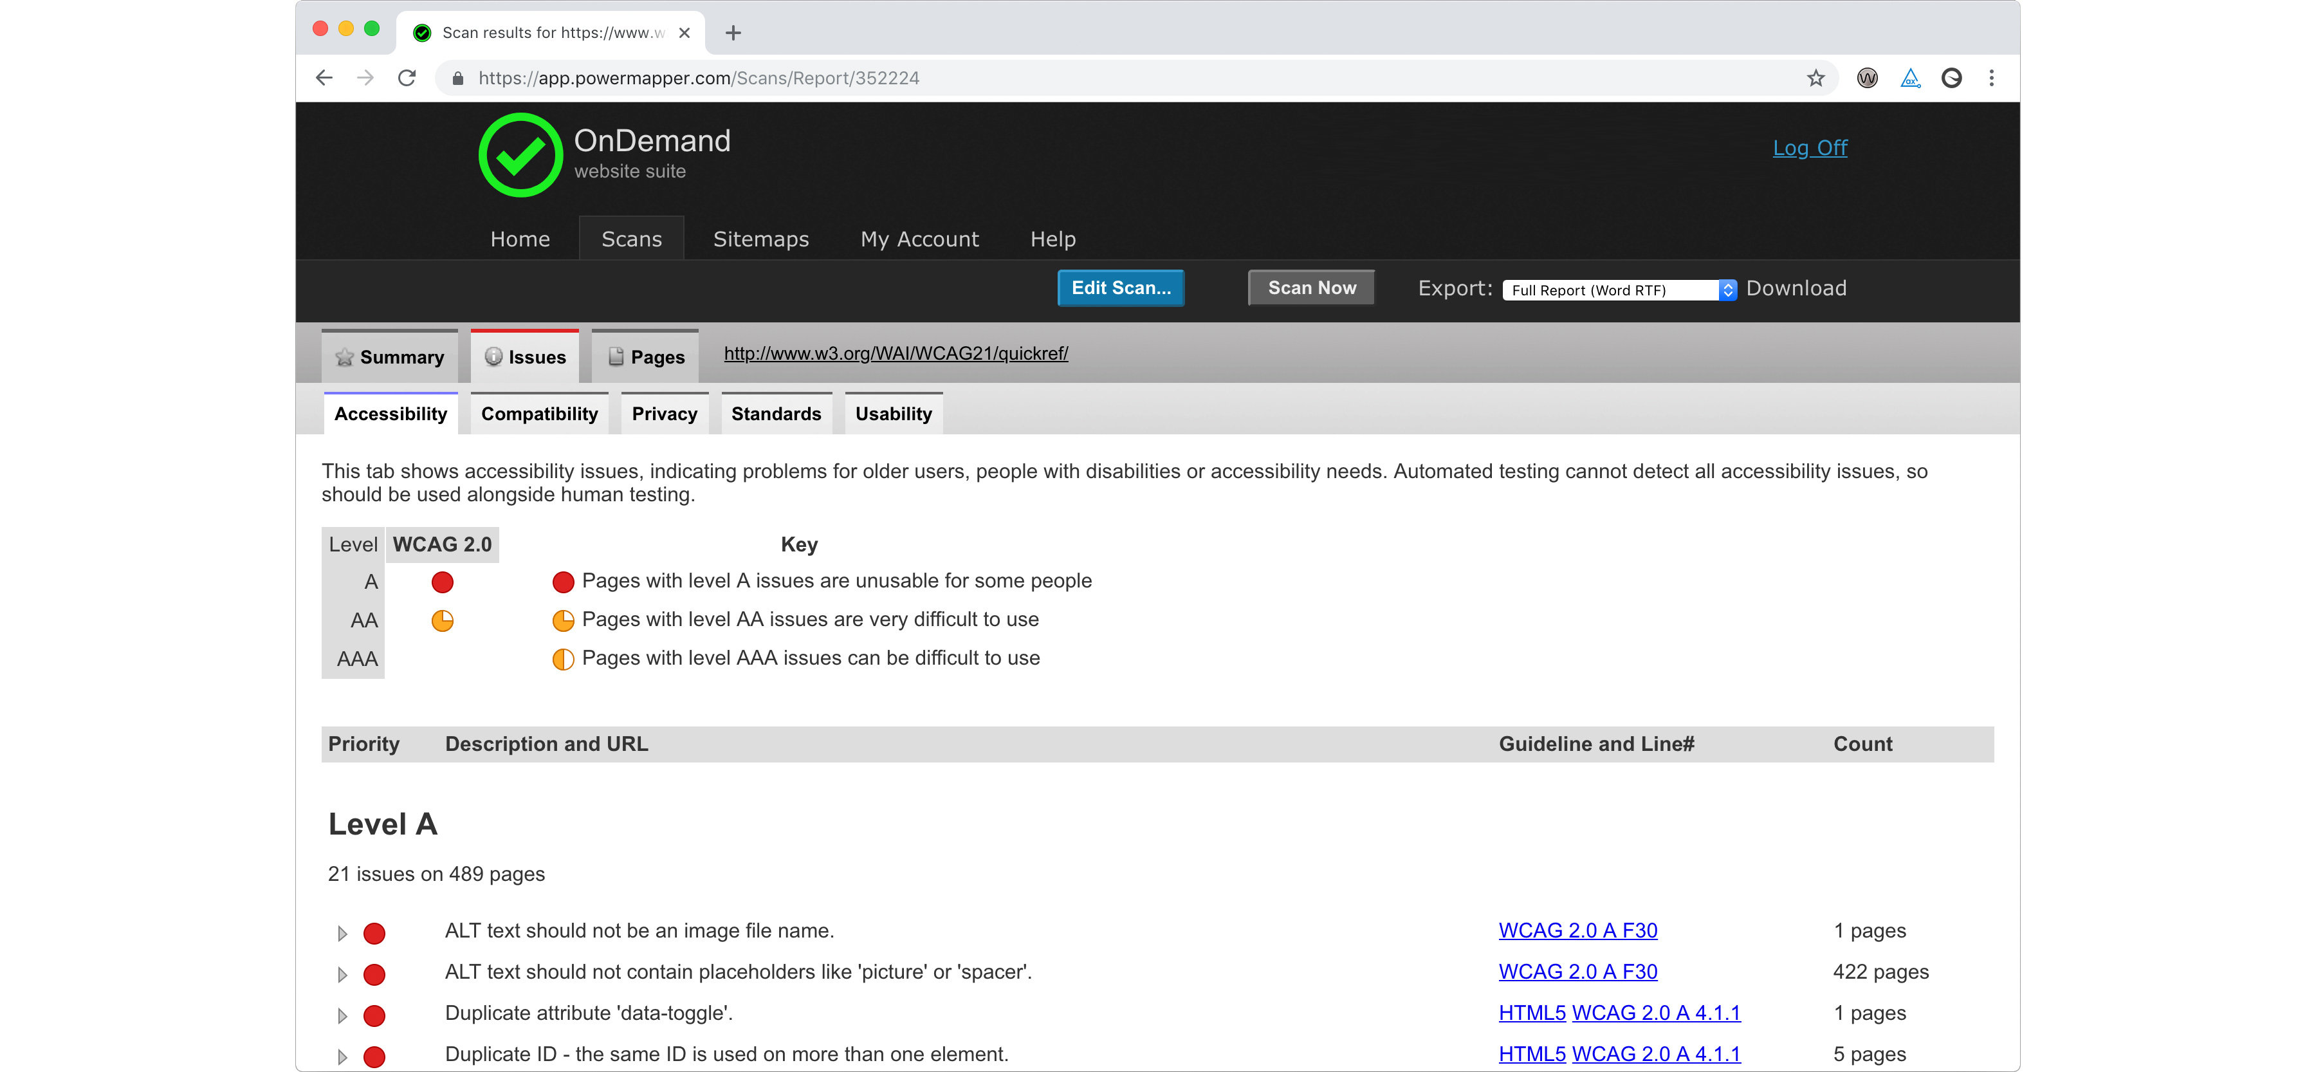The height and width of the screenshot is (1072, 2316).
Task: Click the circular G extension icon
Action: click(x=1951, y=79)
